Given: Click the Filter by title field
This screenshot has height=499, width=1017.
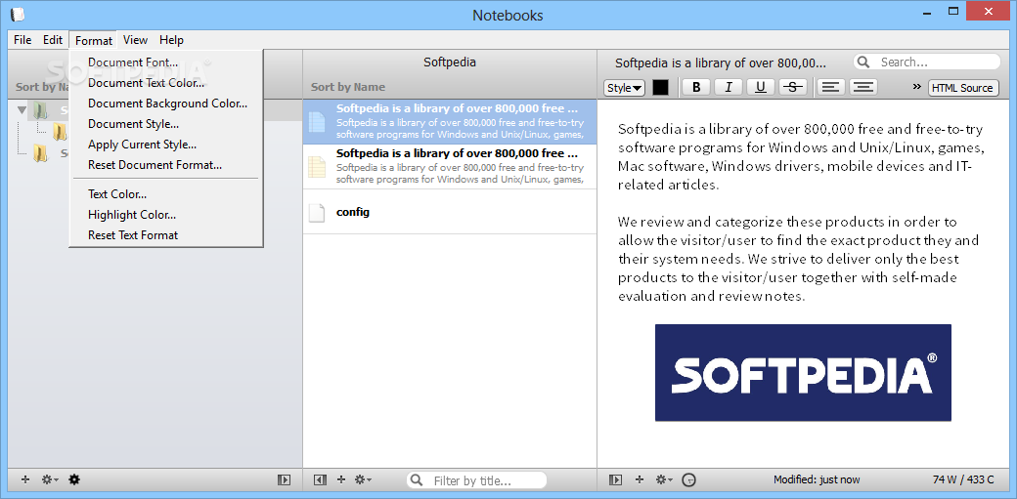Looking at the screenshot, I should 477,480.
